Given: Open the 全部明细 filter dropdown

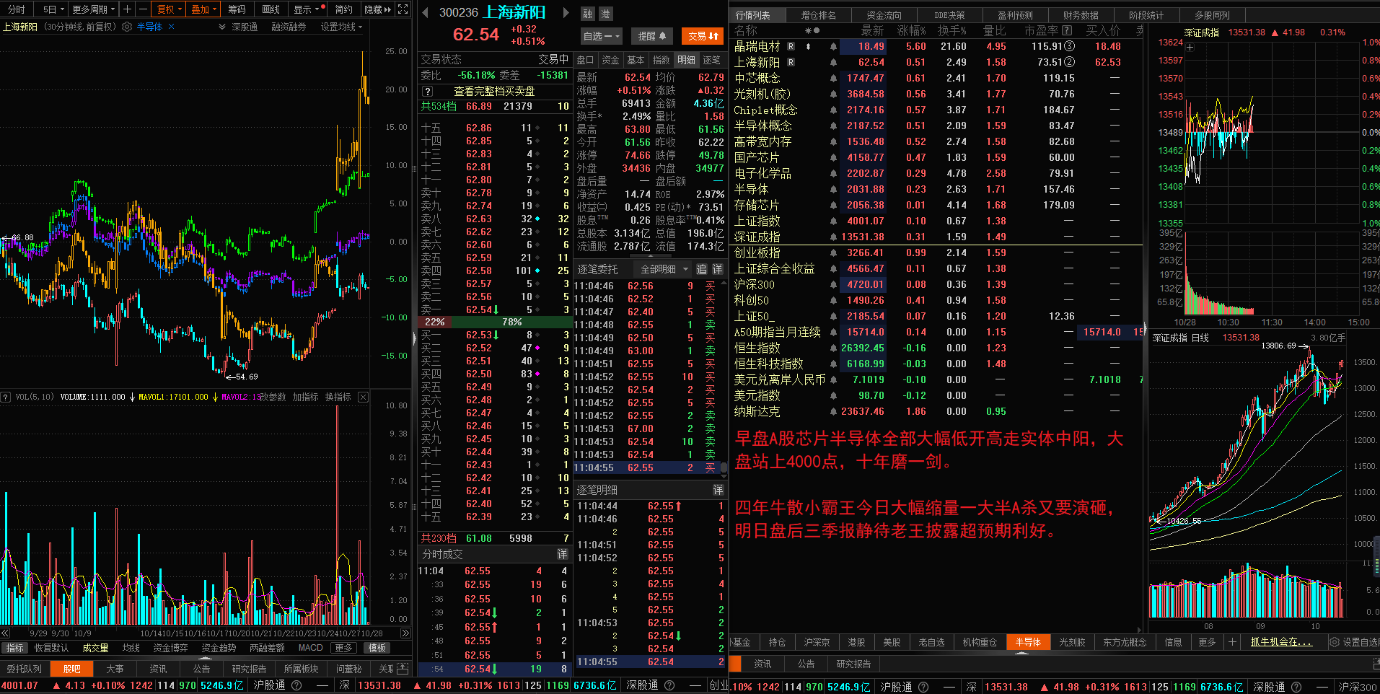Looking at the screenshot, I should tap(662, 269).
